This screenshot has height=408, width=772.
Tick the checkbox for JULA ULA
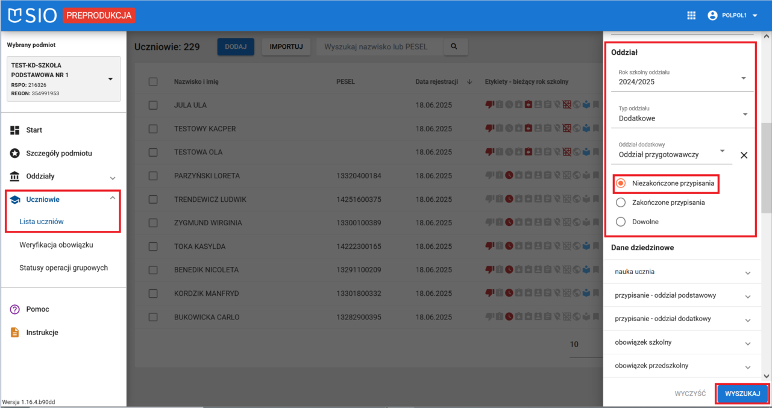pos(153,105)
